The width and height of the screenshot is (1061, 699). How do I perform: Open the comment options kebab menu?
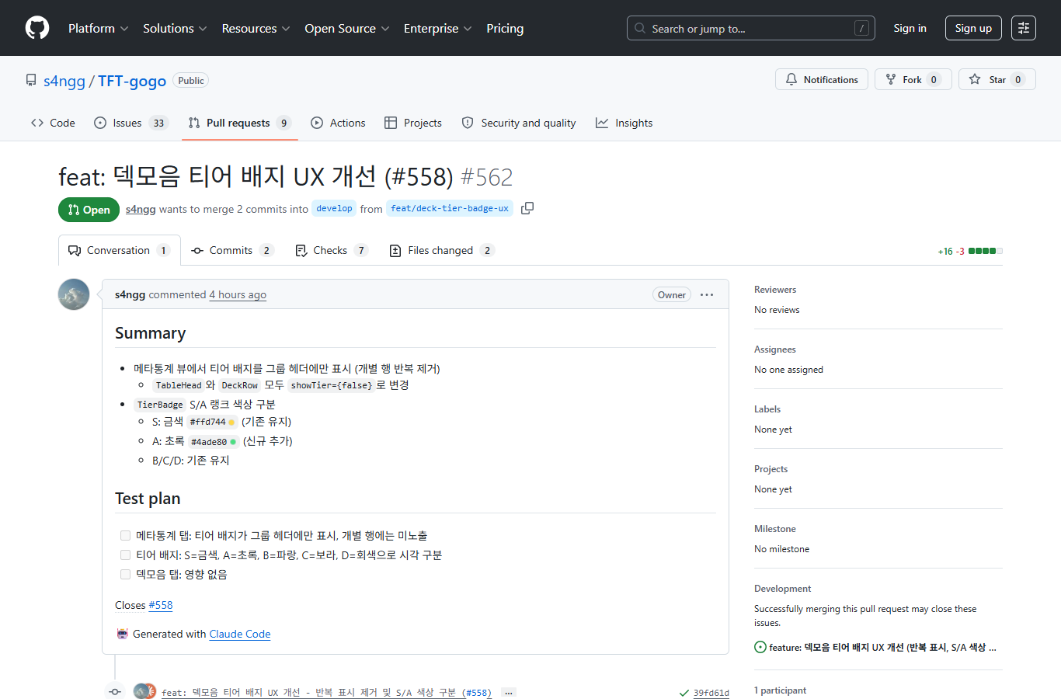tap(707, 295)
